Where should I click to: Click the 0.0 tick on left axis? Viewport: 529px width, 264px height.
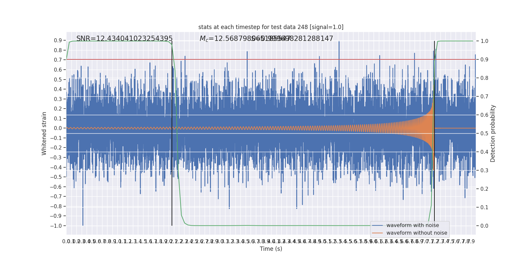tap(58, 128)
